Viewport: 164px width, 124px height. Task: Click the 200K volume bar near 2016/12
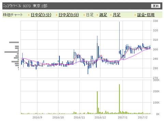tap(97, 102)
